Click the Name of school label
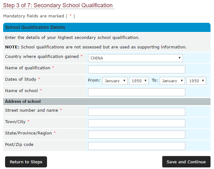This screenshot has width=214, height=169. [21, 91]
